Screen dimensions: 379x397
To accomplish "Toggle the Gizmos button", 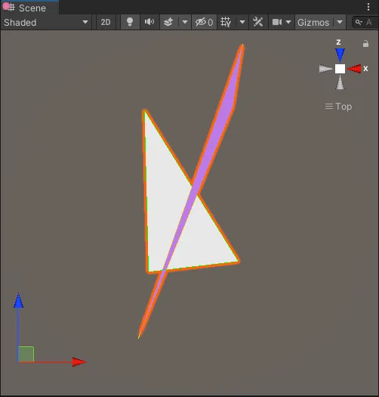I will click(313, 22).
